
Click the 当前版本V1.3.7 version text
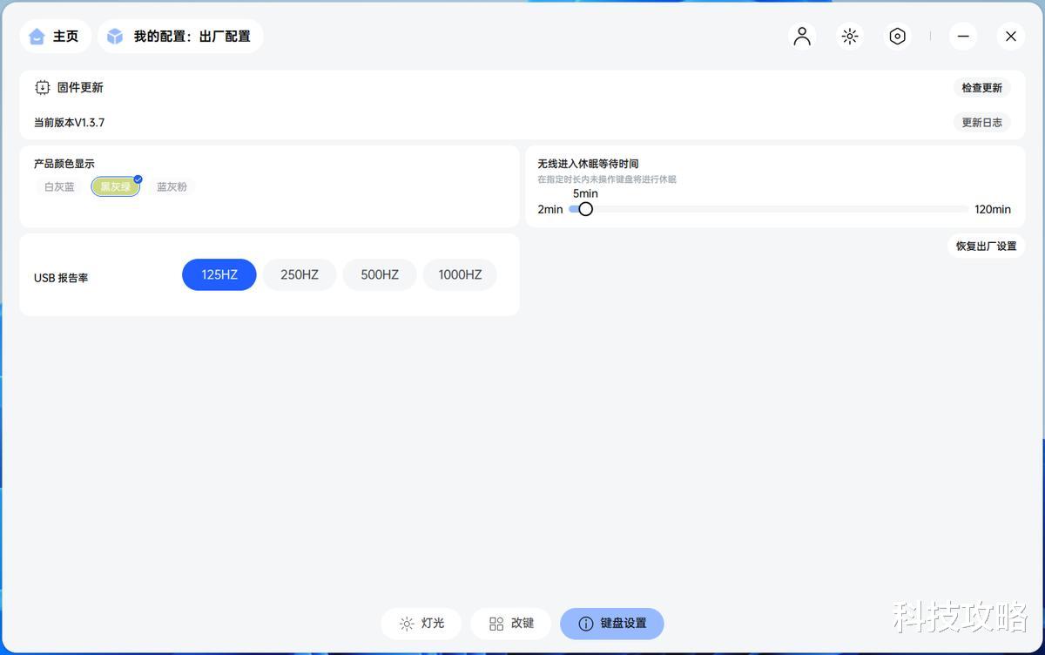point(70,123)
